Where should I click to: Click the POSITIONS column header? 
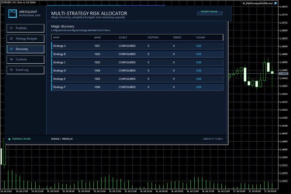point(153,38)
